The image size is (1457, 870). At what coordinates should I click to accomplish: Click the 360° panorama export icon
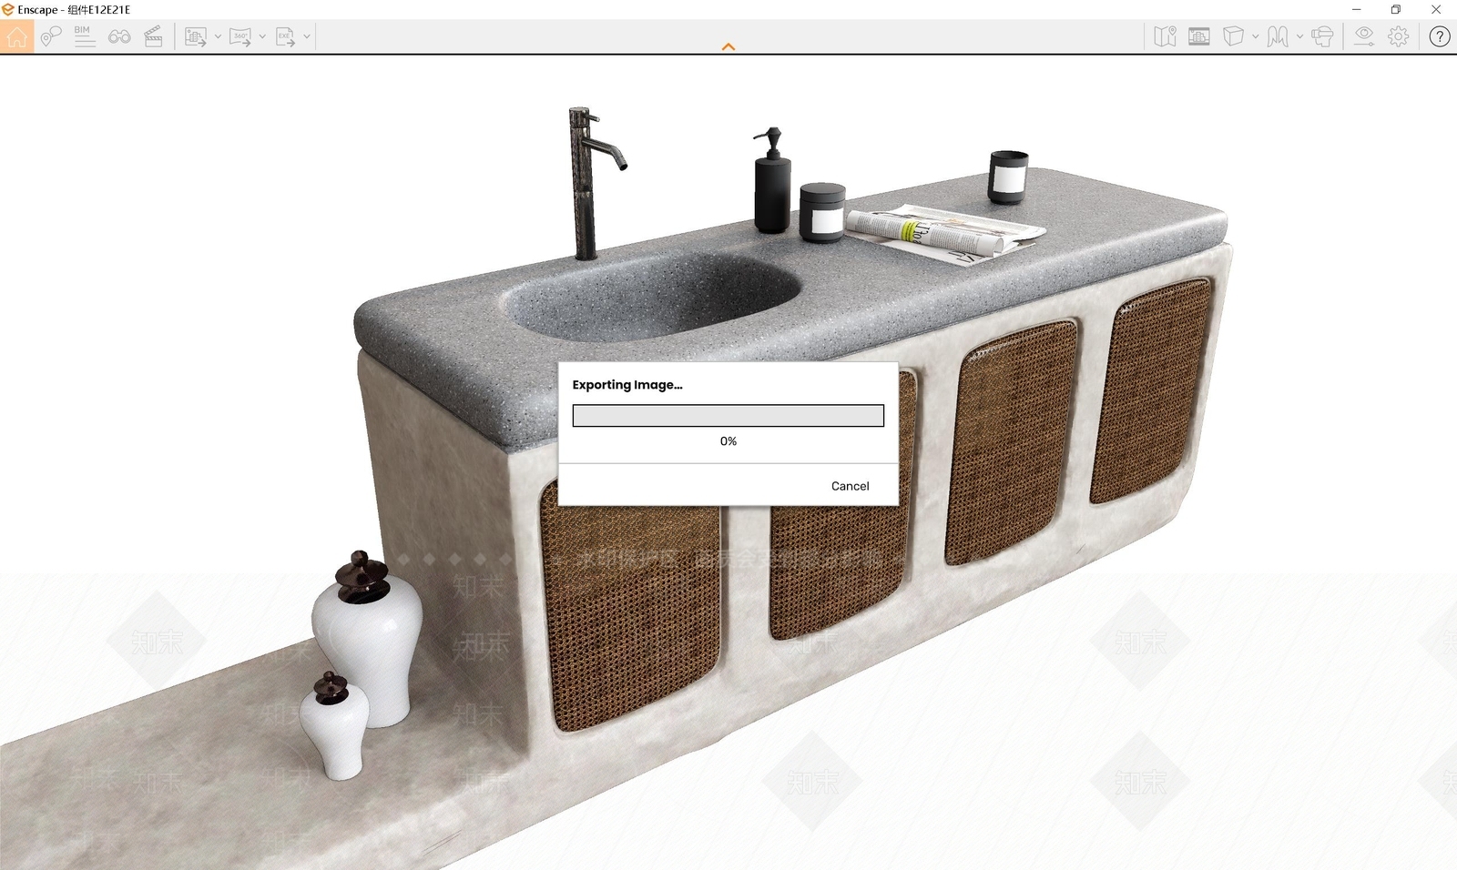click(x=239, y=36)
